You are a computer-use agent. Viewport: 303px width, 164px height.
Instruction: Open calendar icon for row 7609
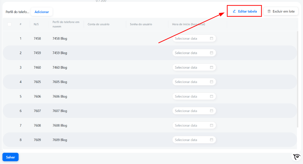[212, 140]
